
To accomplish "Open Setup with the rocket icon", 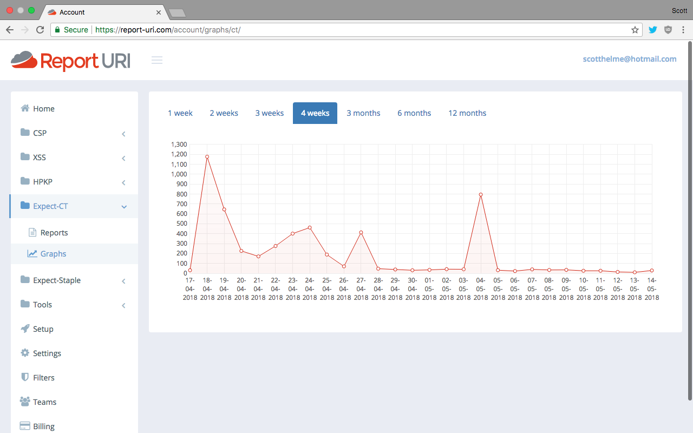I will [25, 329].
